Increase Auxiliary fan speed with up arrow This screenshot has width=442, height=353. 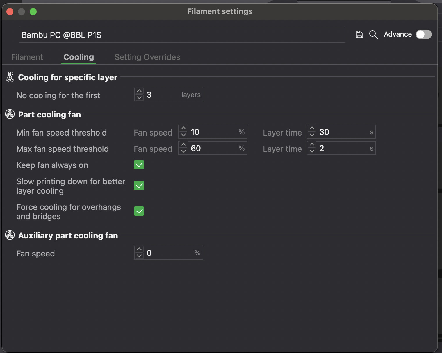tap(139, 249)
